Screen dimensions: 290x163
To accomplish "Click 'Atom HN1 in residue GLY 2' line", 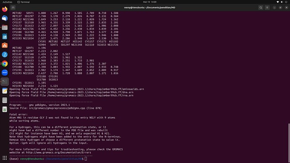I will coord(62,118).
